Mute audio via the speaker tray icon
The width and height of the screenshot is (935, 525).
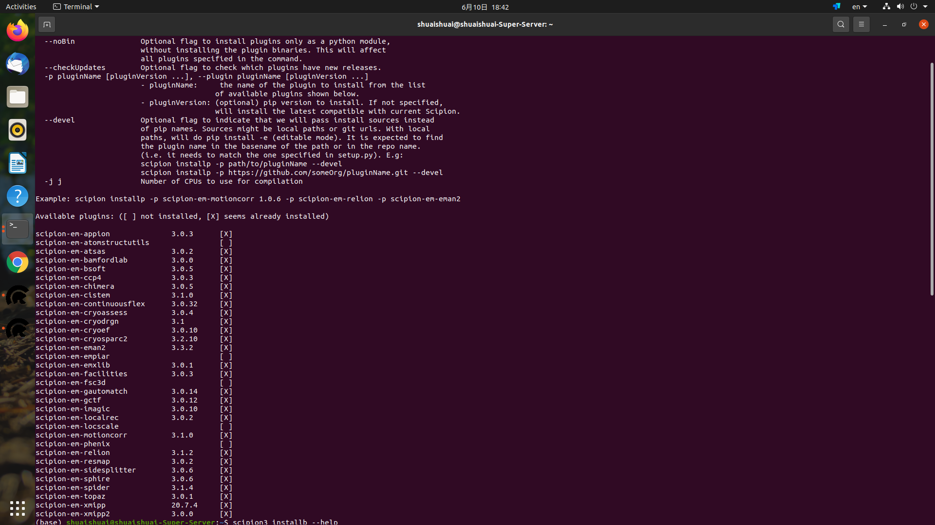click(900, 6)
